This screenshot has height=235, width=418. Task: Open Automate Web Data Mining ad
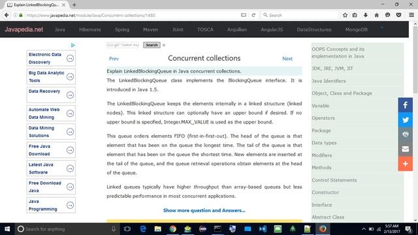tap(51, 113)
